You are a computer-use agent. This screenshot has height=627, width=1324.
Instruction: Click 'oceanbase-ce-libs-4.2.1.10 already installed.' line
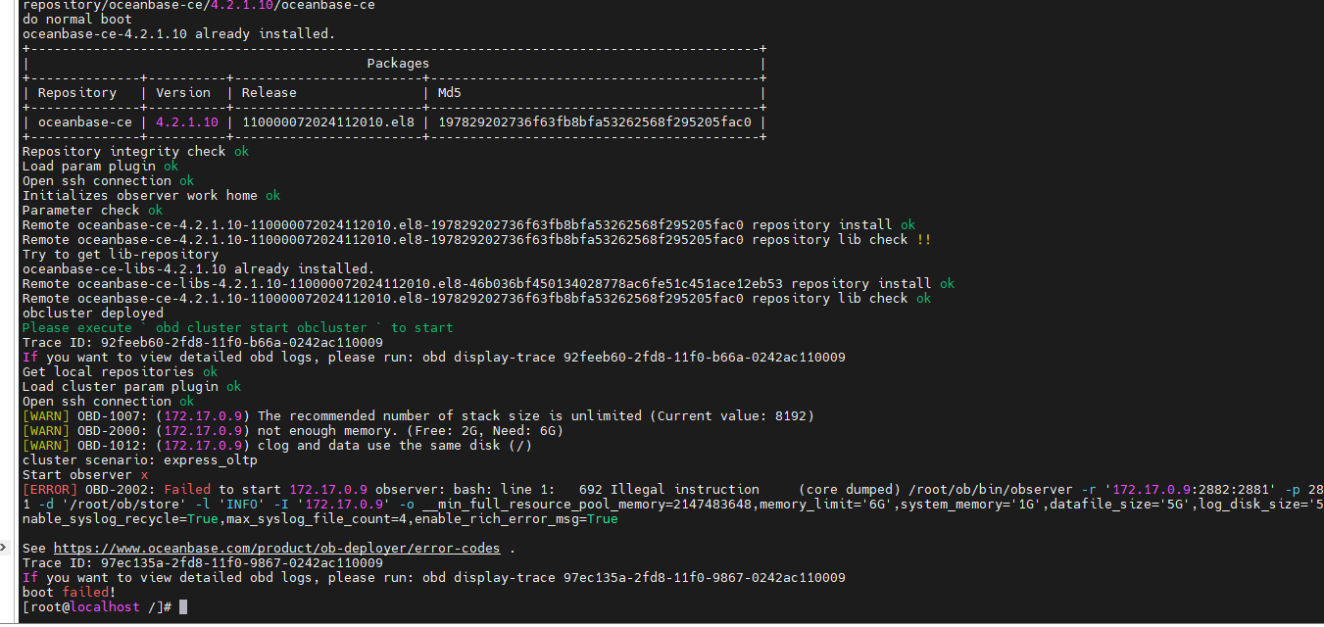pos(199,269)
